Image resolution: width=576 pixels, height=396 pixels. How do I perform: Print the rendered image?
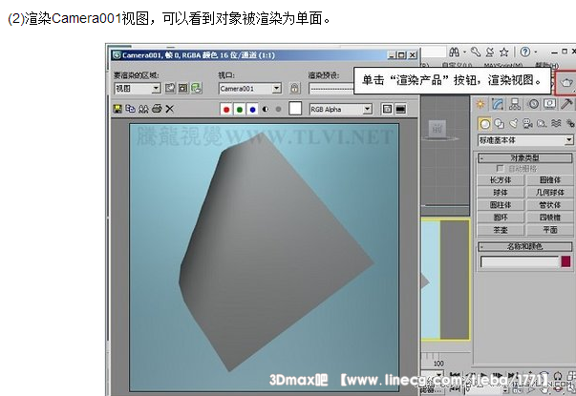157,109
